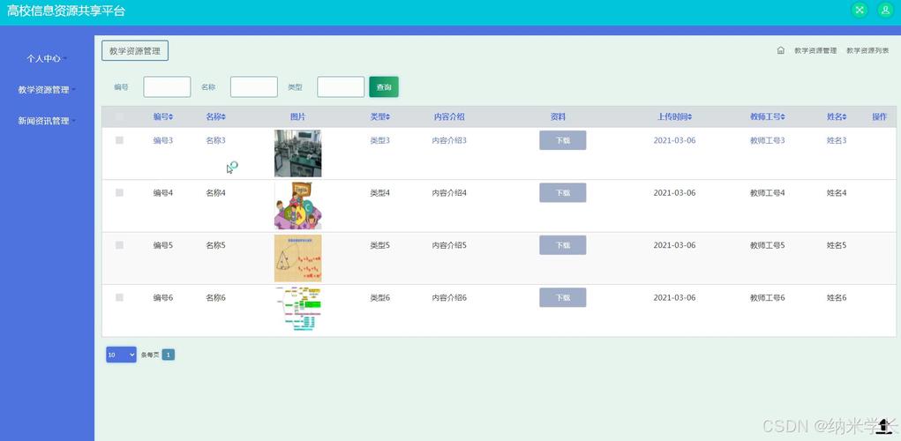Click the 资料 column header
This screenshot has width=901, height=441.
[558, 116]
